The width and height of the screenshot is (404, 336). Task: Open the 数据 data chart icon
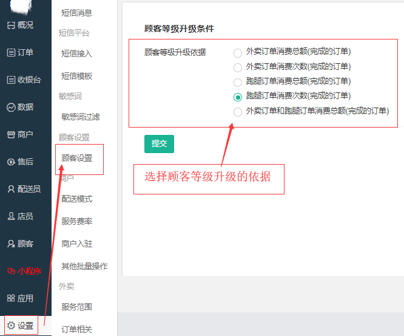point(11,107)
